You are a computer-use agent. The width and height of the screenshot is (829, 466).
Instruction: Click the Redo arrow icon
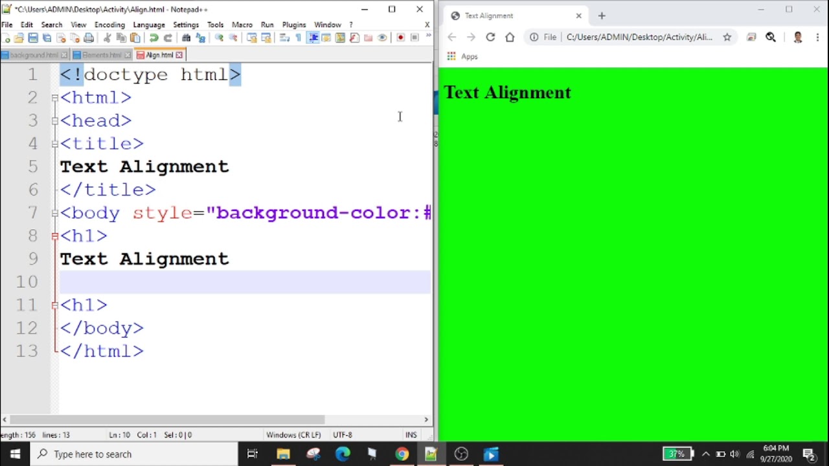(168, 38)
